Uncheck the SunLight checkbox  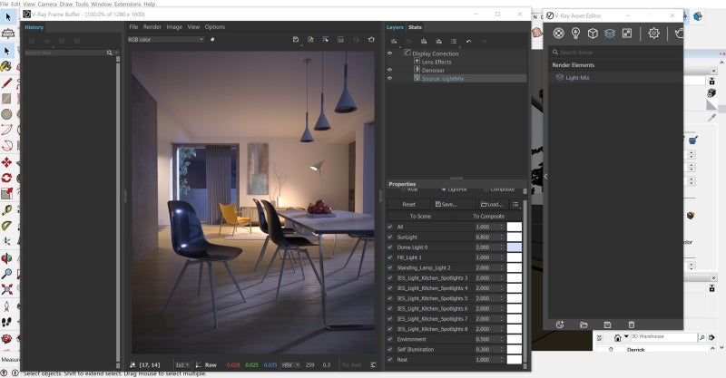click(x=390, y=237)
